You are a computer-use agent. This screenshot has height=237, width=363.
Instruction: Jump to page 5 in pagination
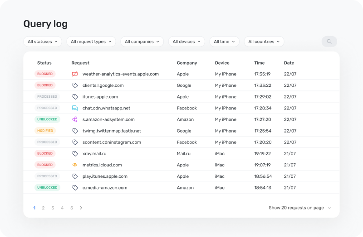pos(72,208)
